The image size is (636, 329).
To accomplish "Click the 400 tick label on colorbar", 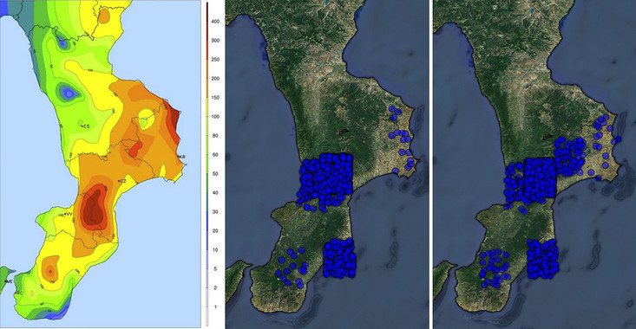I will click(215, 21).
